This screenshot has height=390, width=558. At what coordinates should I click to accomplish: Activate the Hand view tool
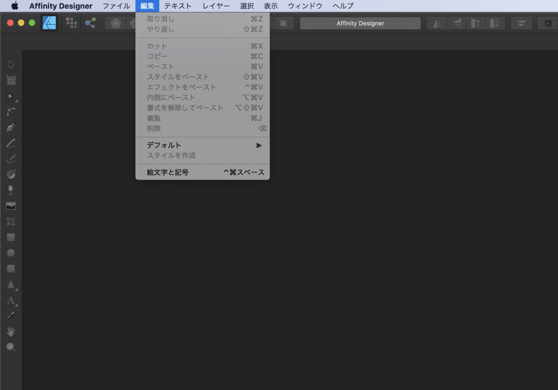tap(11, 331)
